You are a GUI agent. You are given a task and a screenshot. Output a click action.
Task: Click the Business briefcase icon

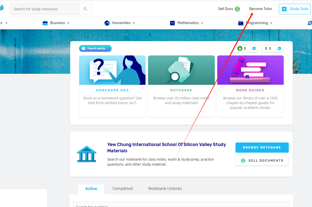pos(45,23)
